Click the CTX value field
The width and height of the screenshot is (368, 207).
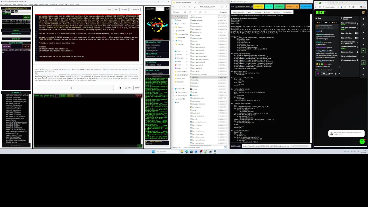click(x=8, y=11)
